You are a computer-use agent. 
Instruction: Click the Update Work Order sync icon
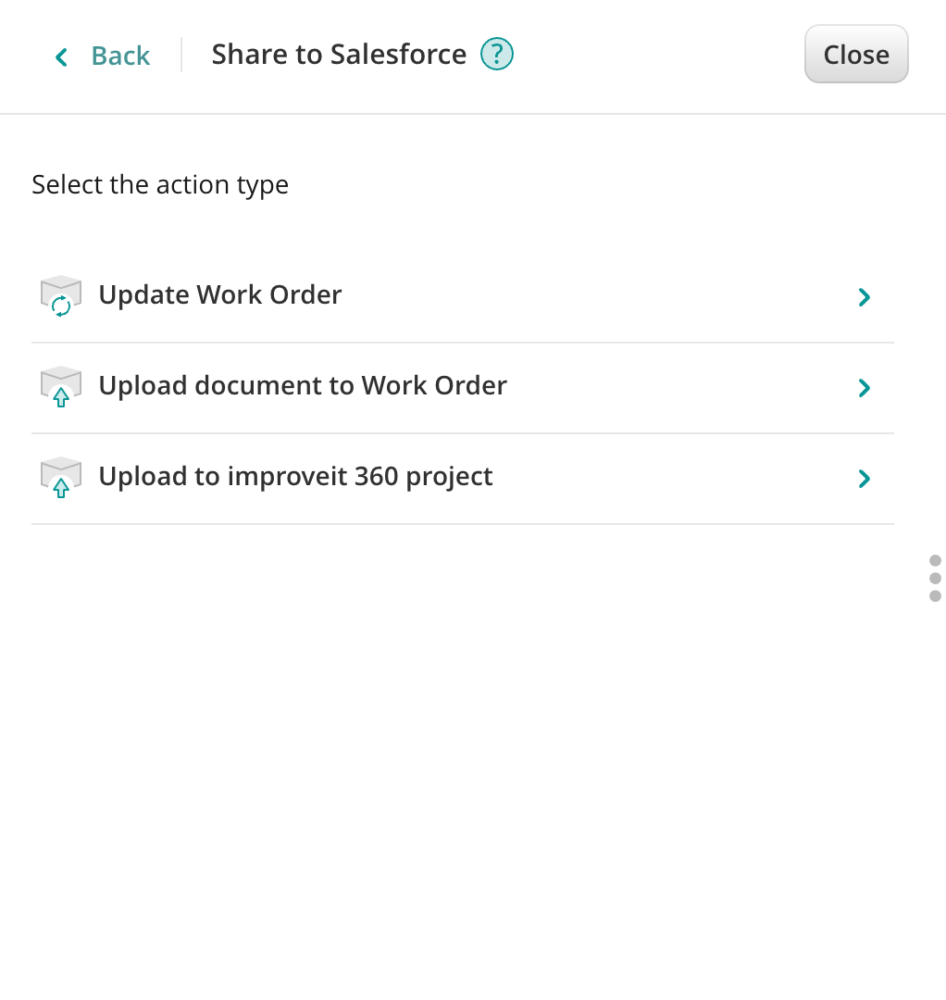61,296
